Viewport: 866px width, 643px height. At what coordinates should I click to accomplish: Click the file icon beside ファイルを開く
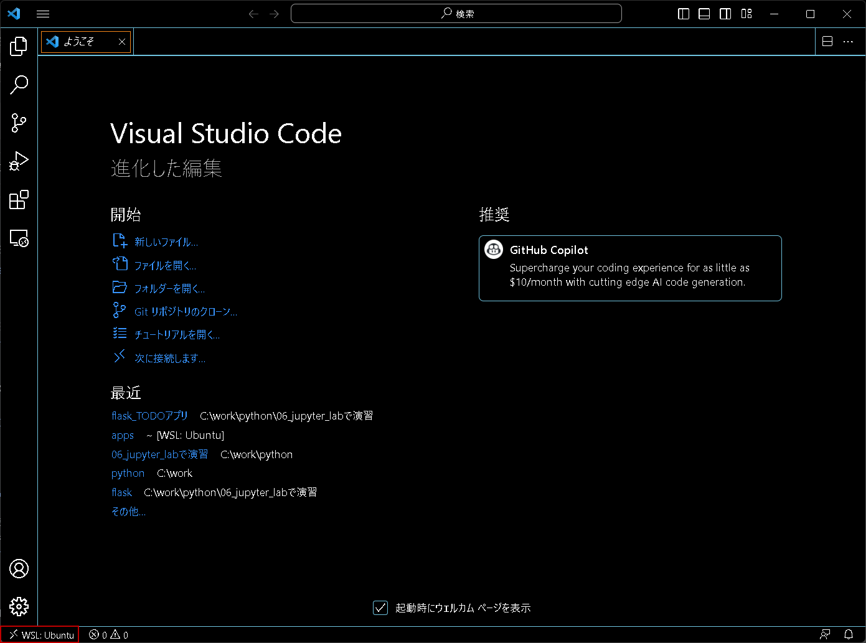[120, 264]
